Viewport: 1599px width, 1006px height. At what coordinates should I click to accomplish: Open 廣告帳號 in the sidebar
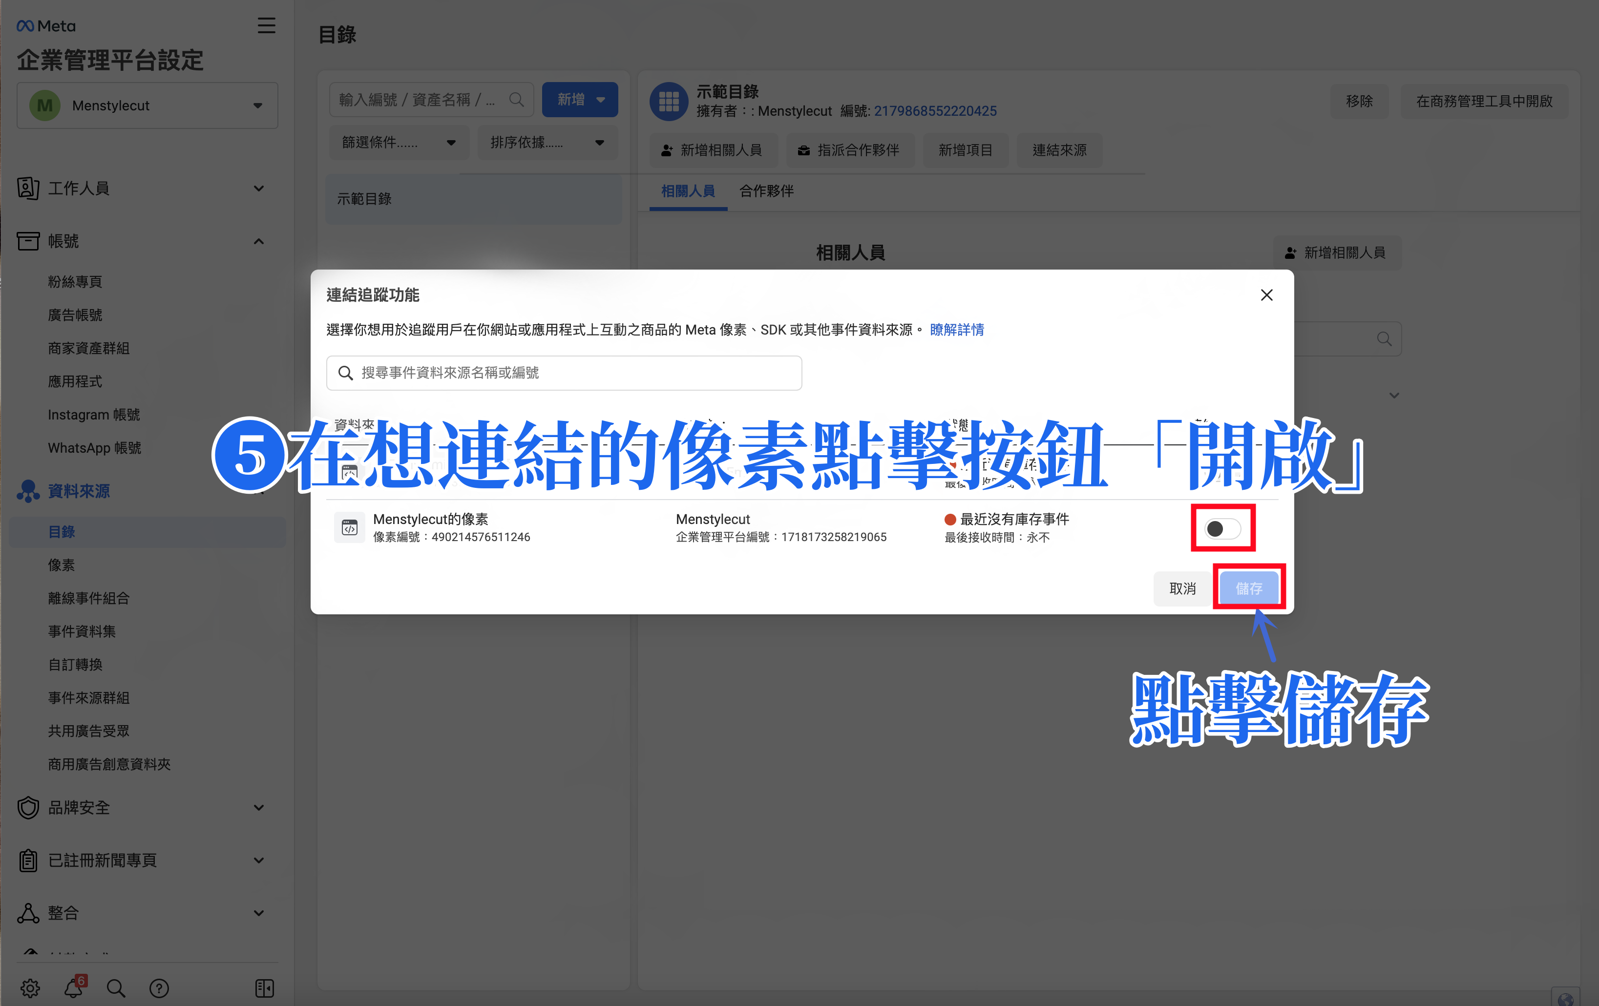pyautogui.click(x=75, y=315)
